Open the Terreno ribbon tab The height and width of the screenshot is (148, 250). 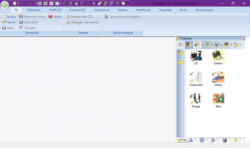[x=123, y=10]
